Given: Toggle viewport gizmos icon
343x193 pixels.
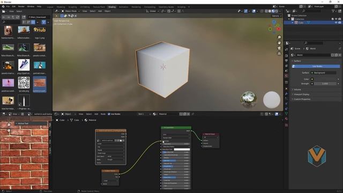Looking at the screenshot, I should tap(246, 11).
